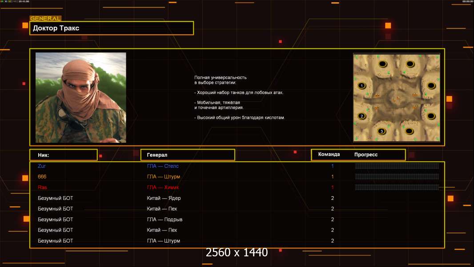The image size is (474, 267).
Task: Select player nickname Zur
Action: 42,166
